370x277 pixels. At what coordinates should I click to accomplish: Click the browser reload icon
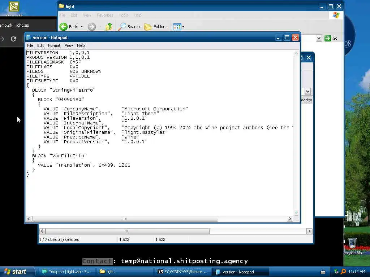pyautogui.click(x=13, y=39)
